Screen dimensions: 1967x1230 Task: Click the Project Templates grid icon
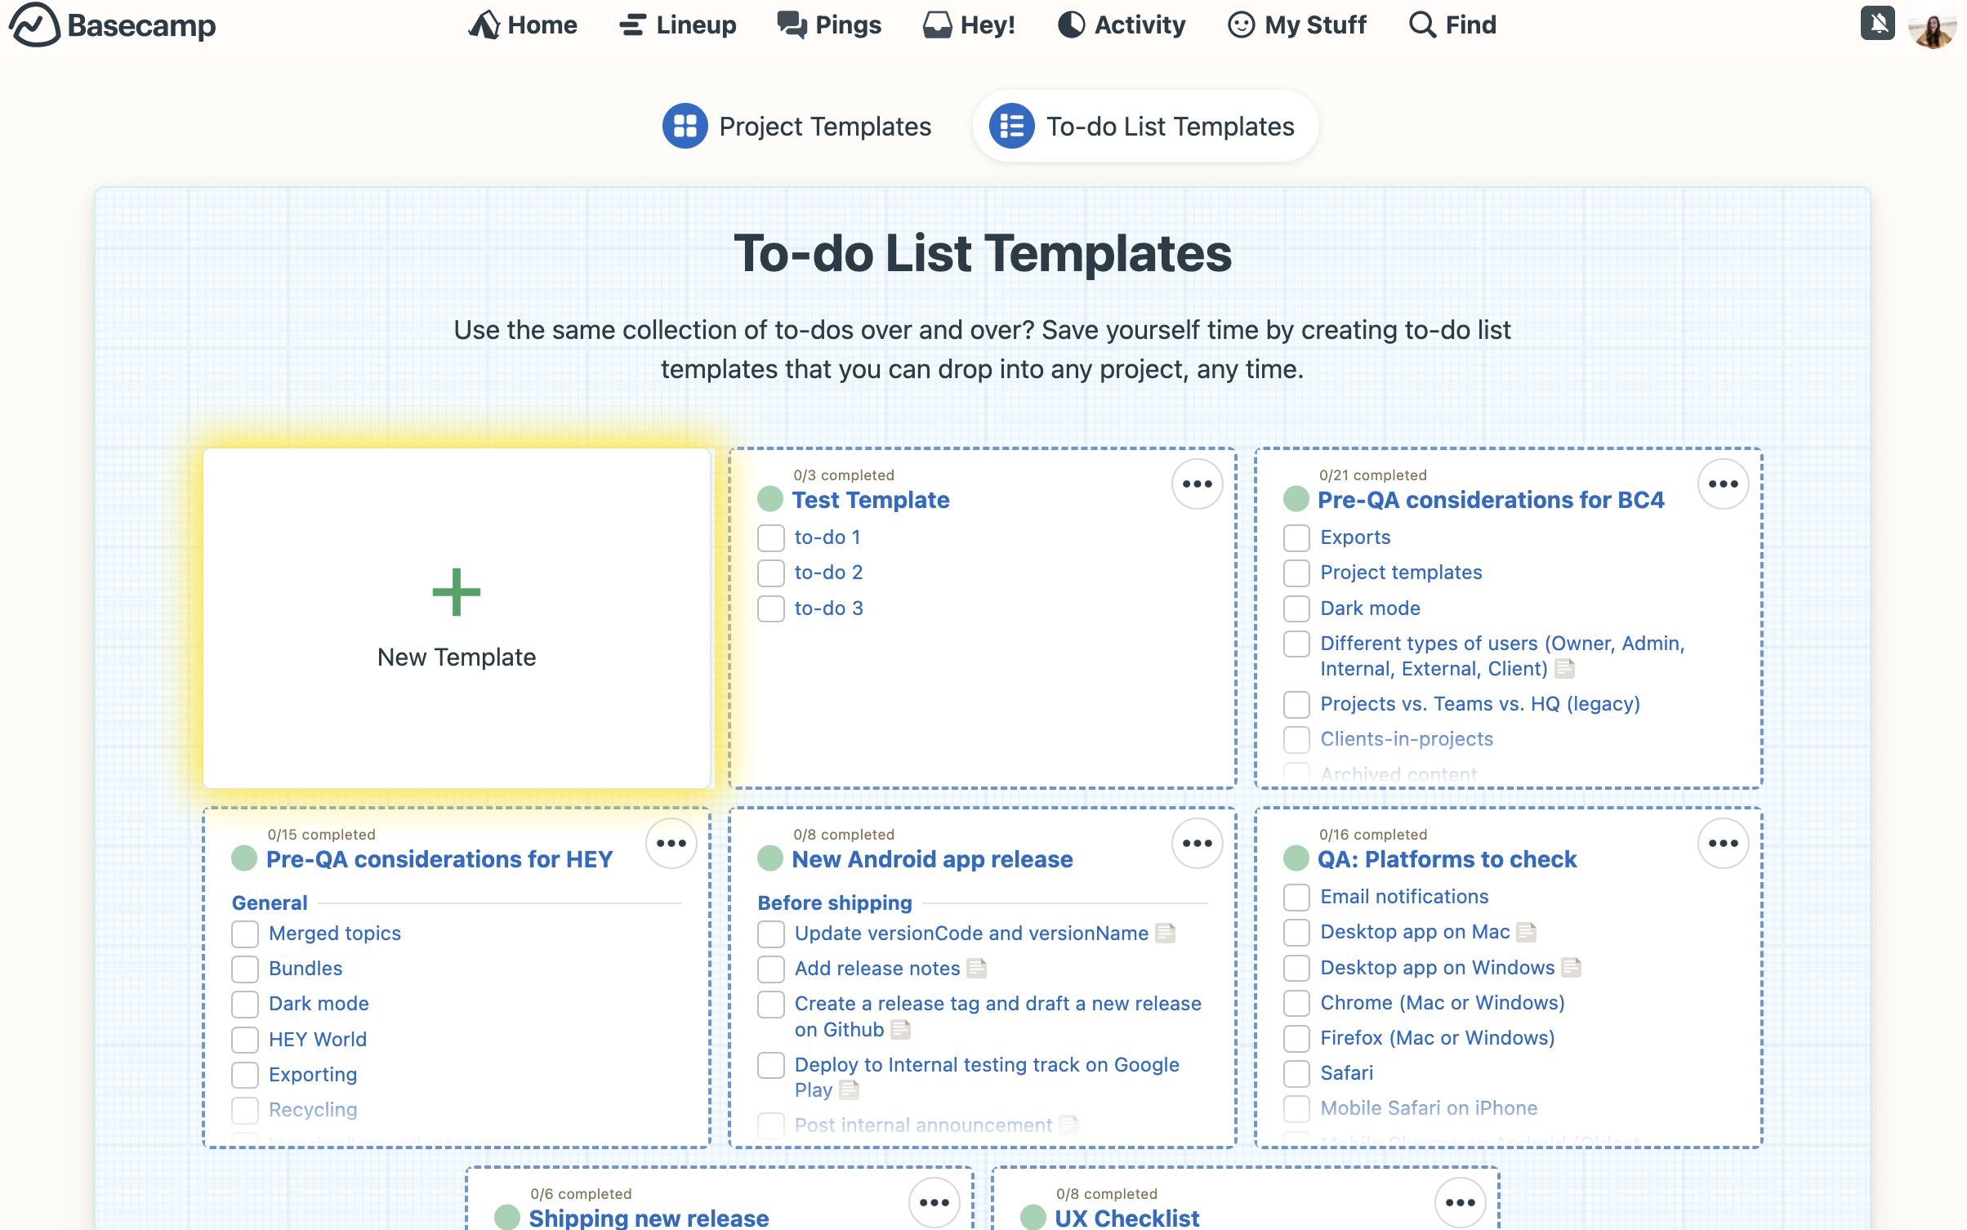point(685,126)
